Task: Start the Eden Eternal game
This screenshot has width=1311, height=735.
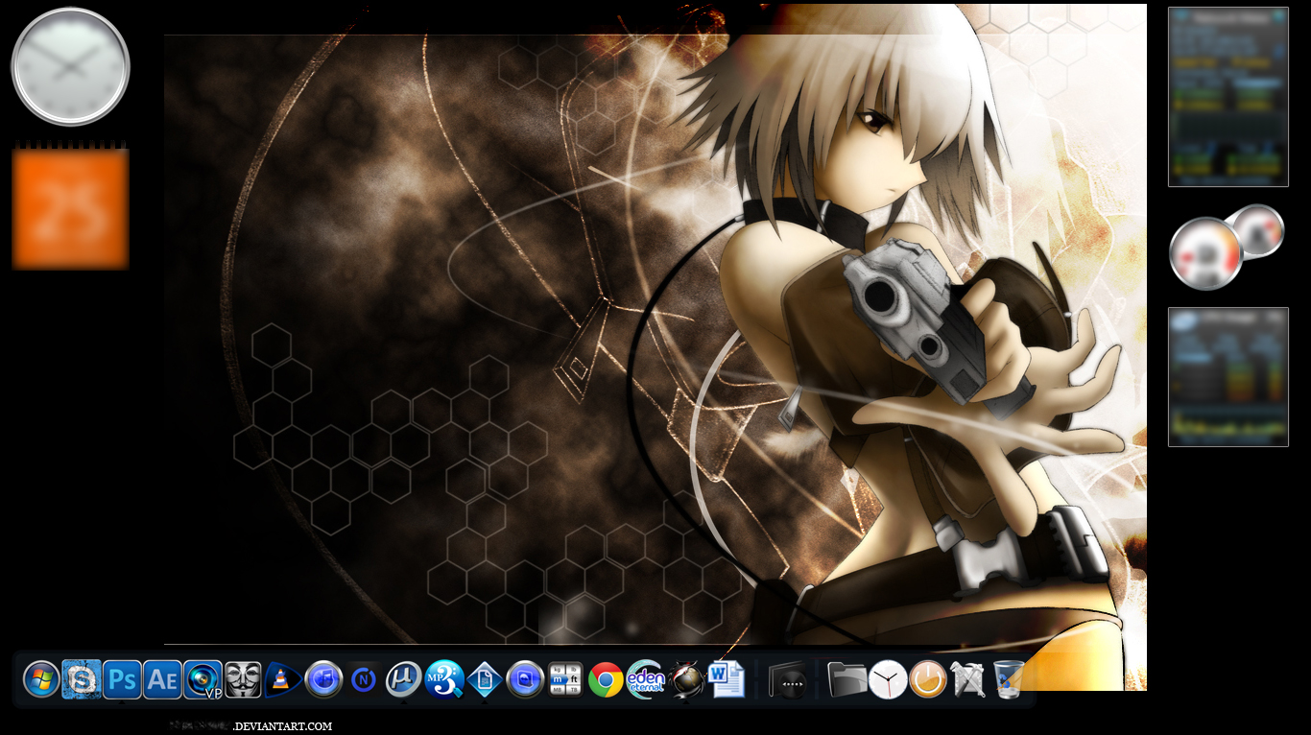Action: 646,679
